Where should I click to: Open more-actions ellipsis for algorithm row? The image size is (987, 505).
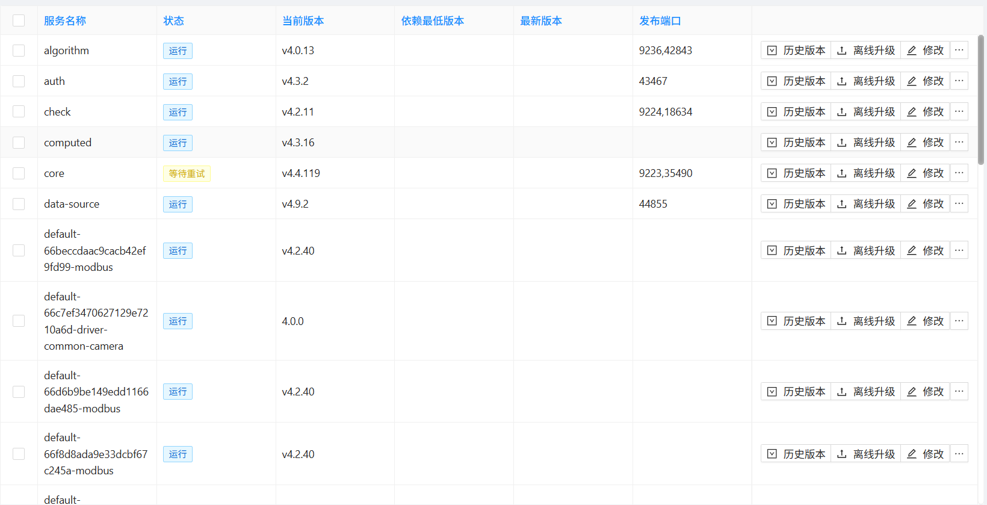(x=959, y=51)
